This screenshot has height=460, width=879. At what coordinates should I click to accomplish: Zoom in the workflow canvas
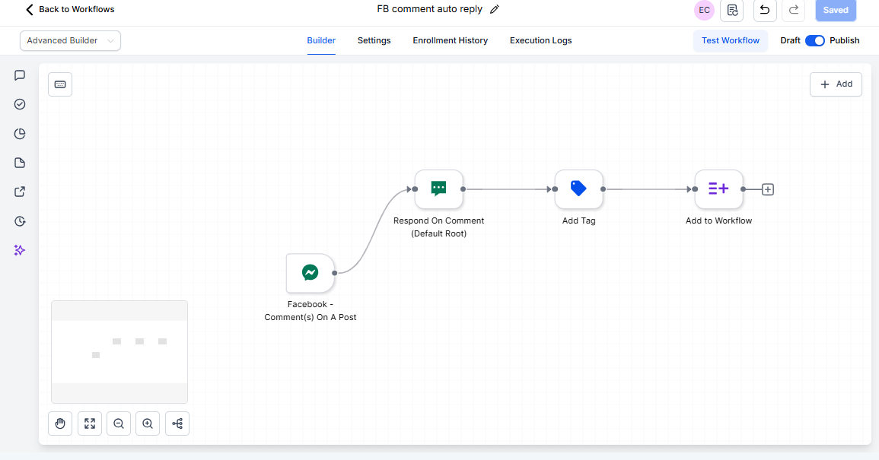click(148, 424)
